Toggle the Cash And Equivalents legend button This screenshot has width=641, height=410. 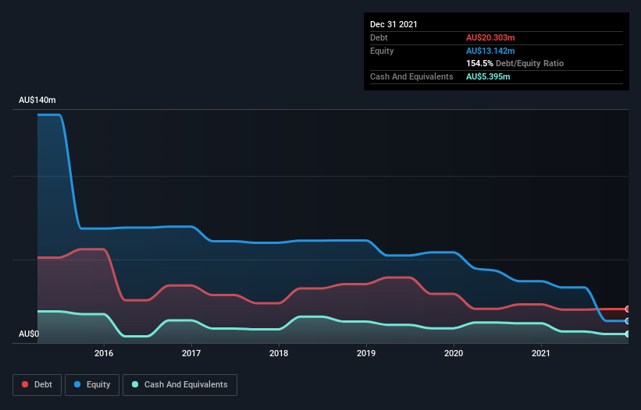point(180,385)
